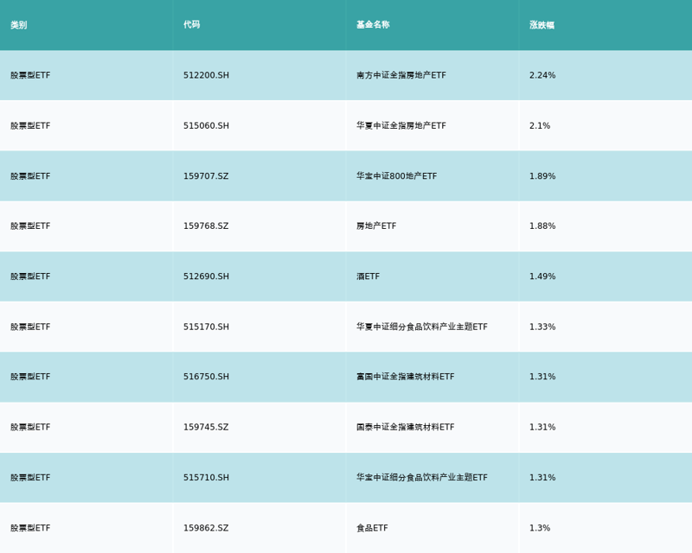Click code 515060.SH
692x553 pixels.
(206, 126)
